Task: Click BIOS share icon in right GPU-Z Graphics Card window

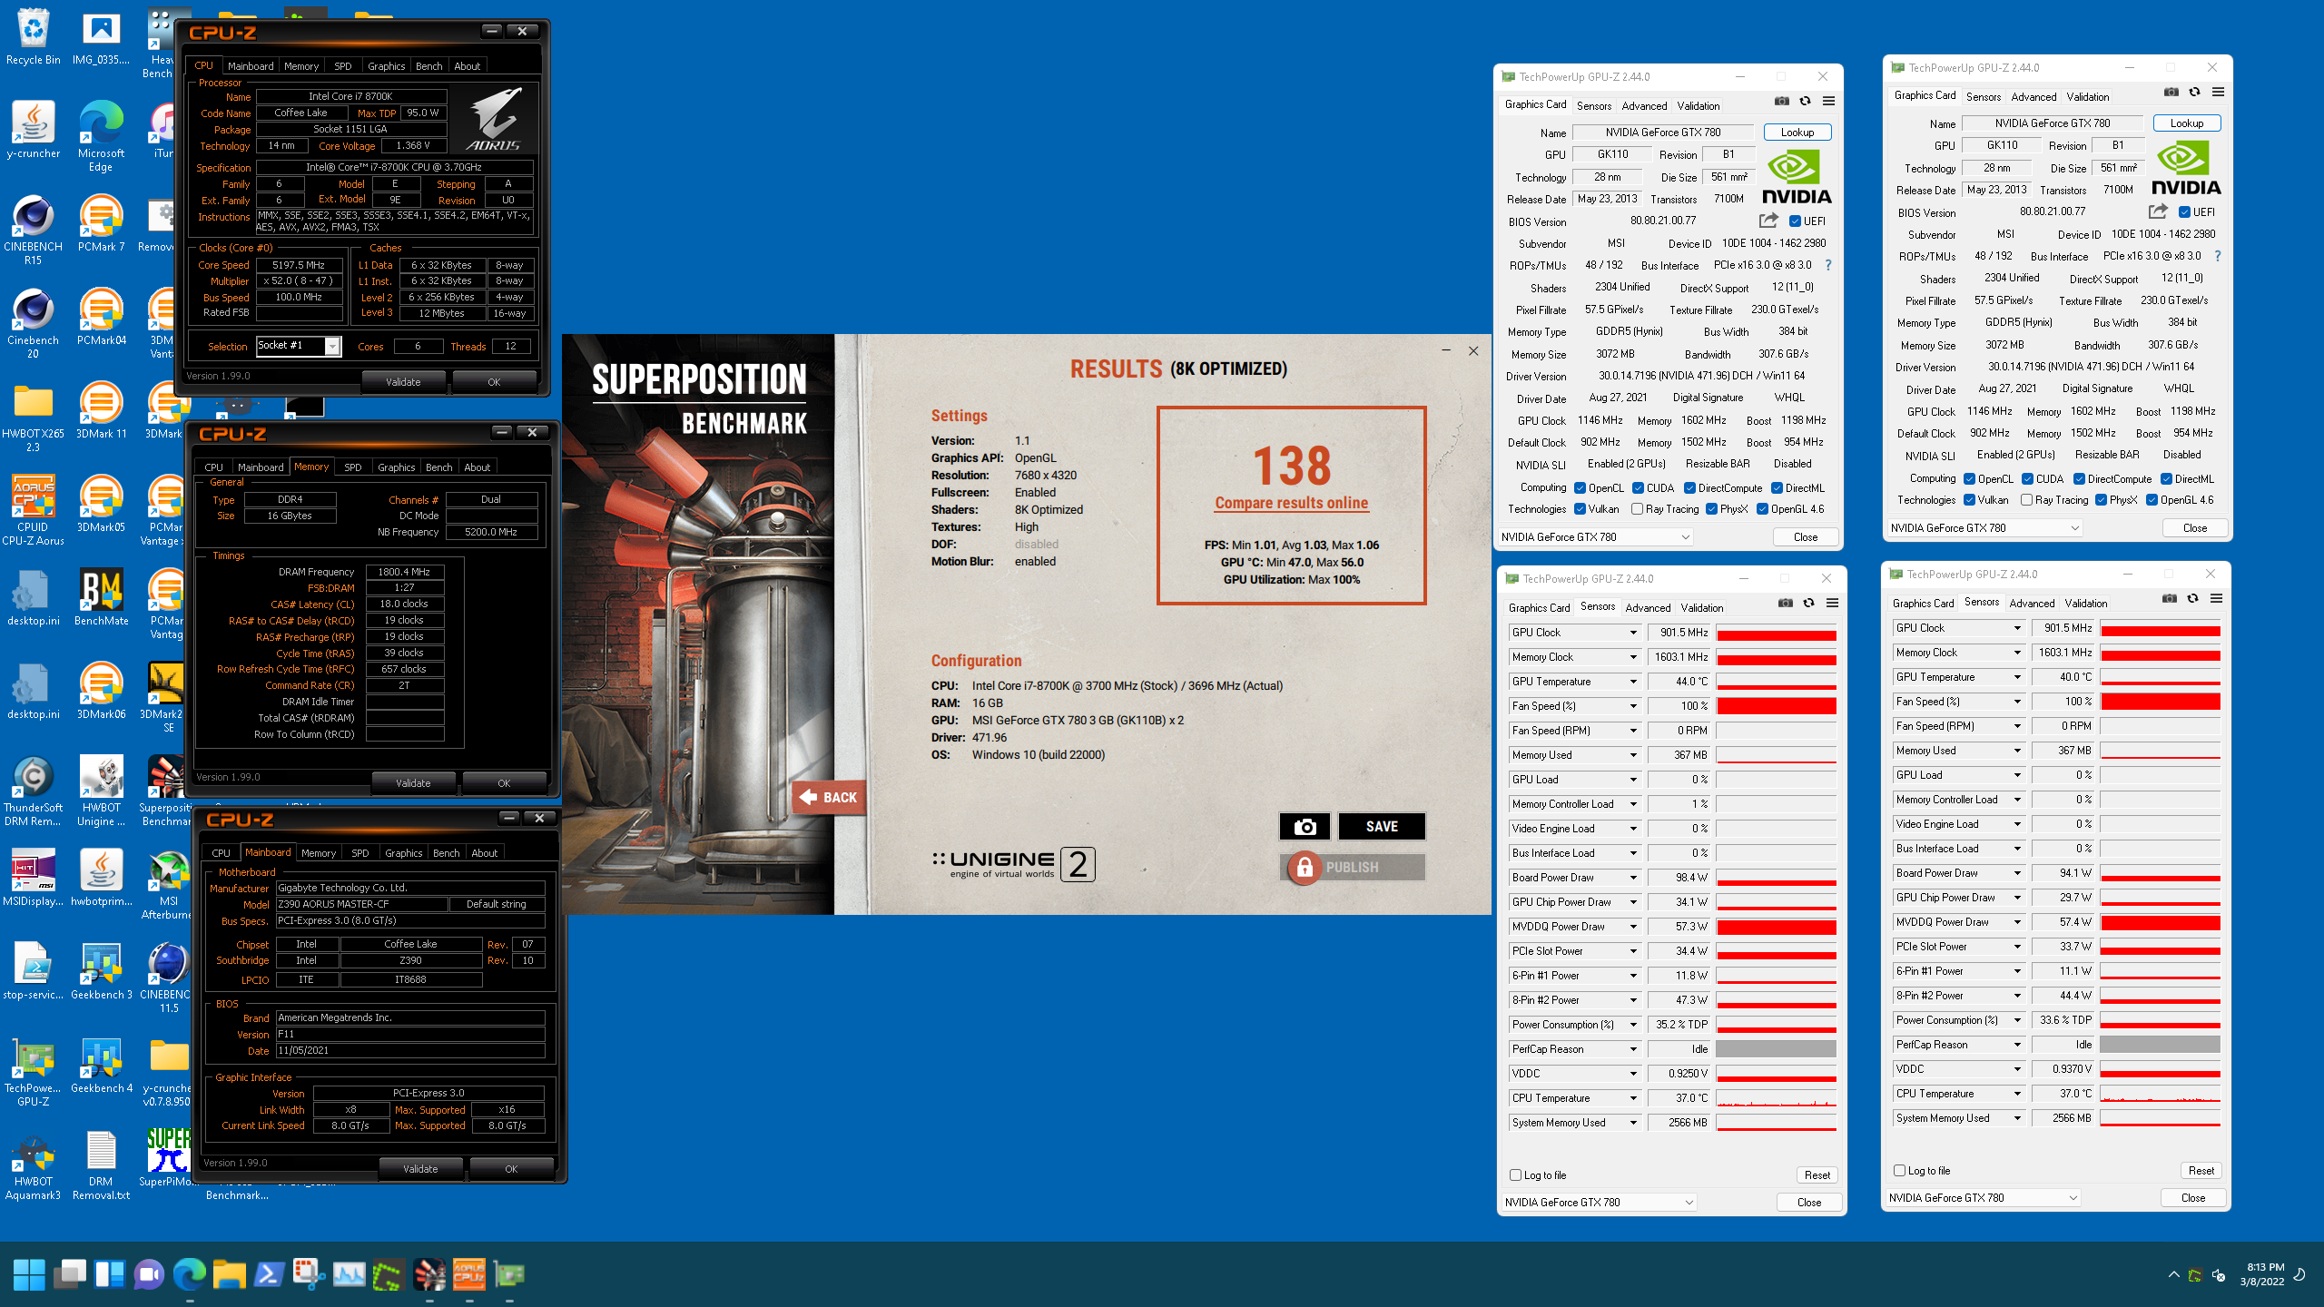Action: coord(2158,211)
